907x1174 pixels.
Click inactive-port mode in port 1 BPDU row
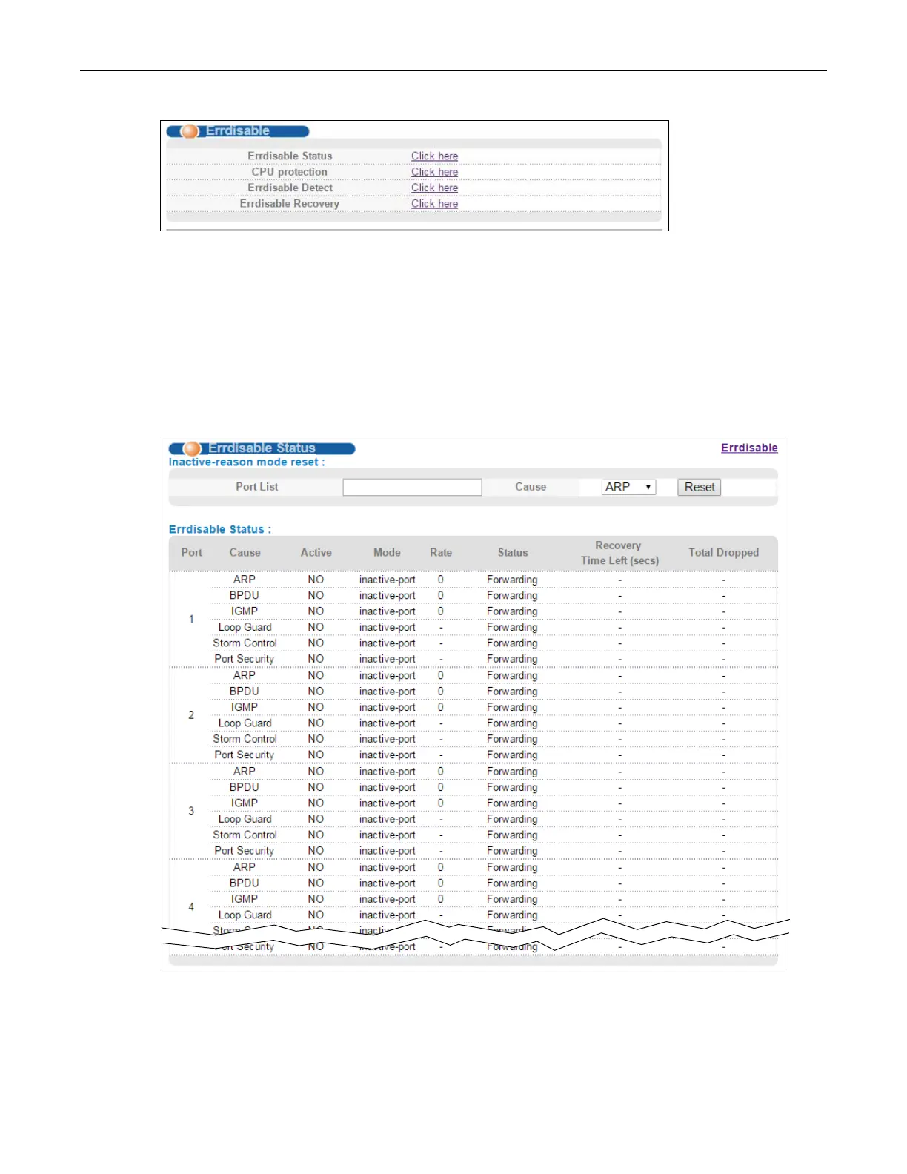pos(388,595)
